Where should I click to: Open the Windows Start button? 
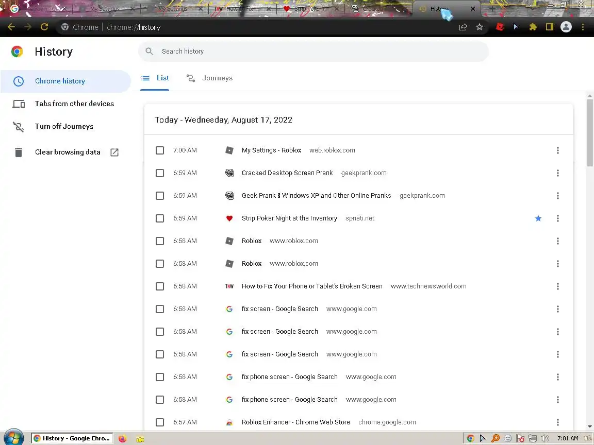(13, 438)
